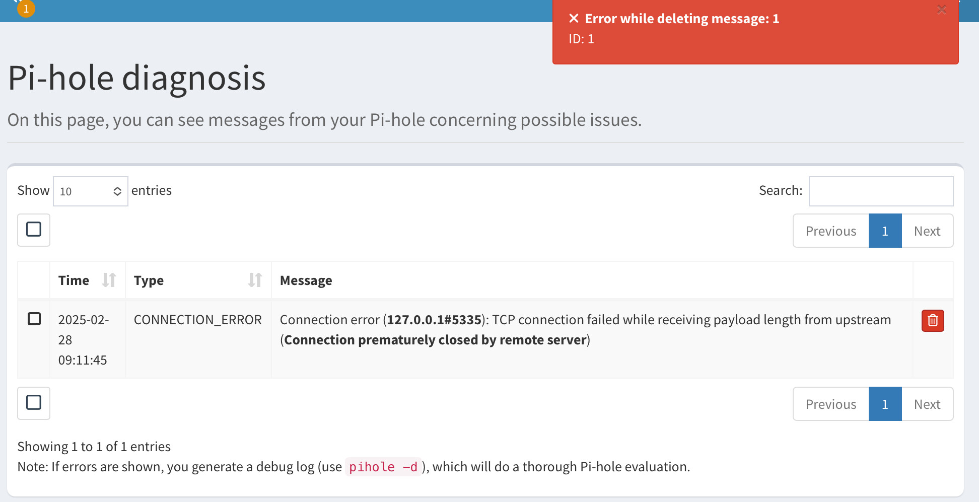Click the Message column header
This screenshot has width=979, height=502.
coord(306,280)
